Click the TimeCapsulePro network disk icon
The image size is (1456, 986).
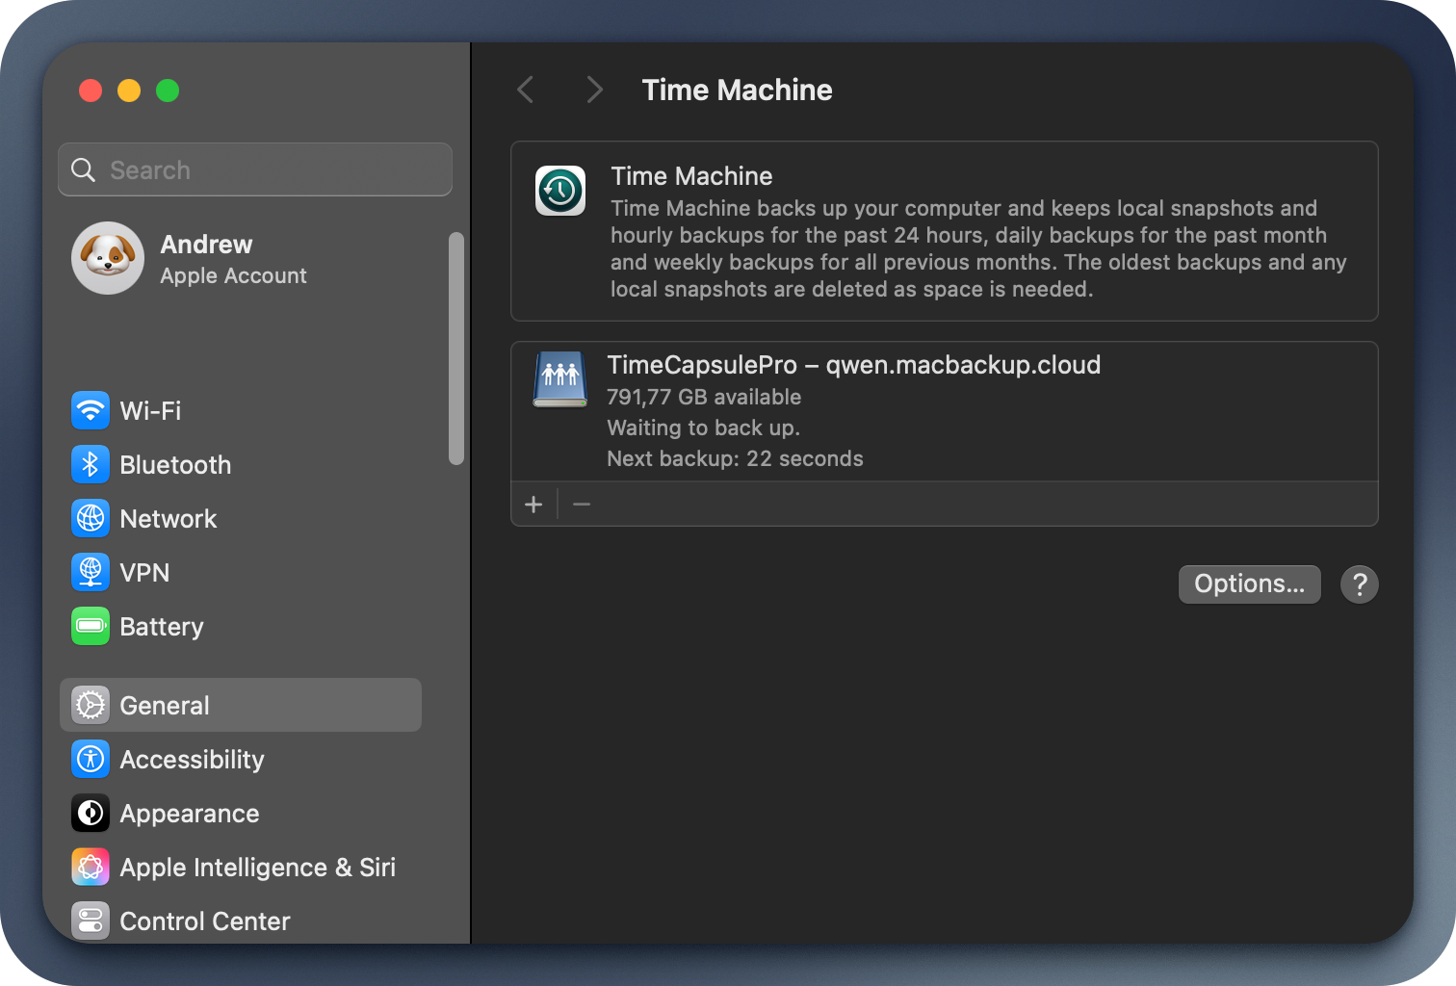point(560,379)
